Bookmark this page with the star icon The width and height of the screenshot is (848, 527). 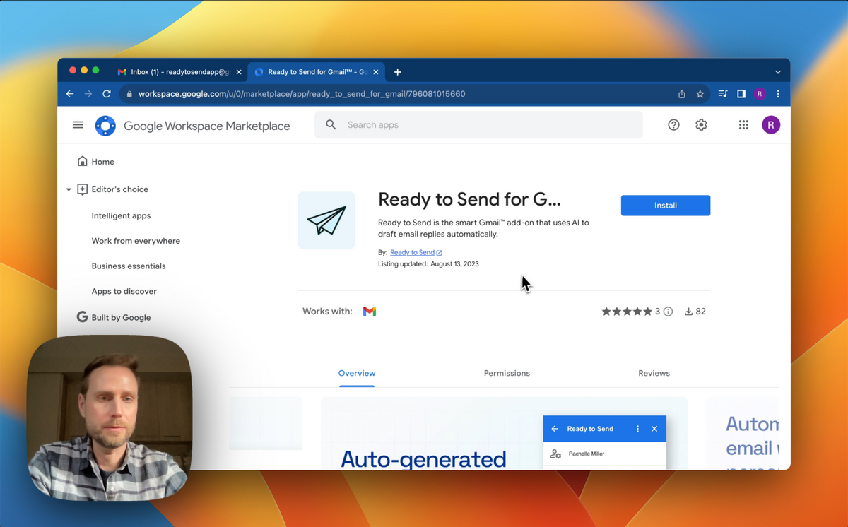point(700,94)
